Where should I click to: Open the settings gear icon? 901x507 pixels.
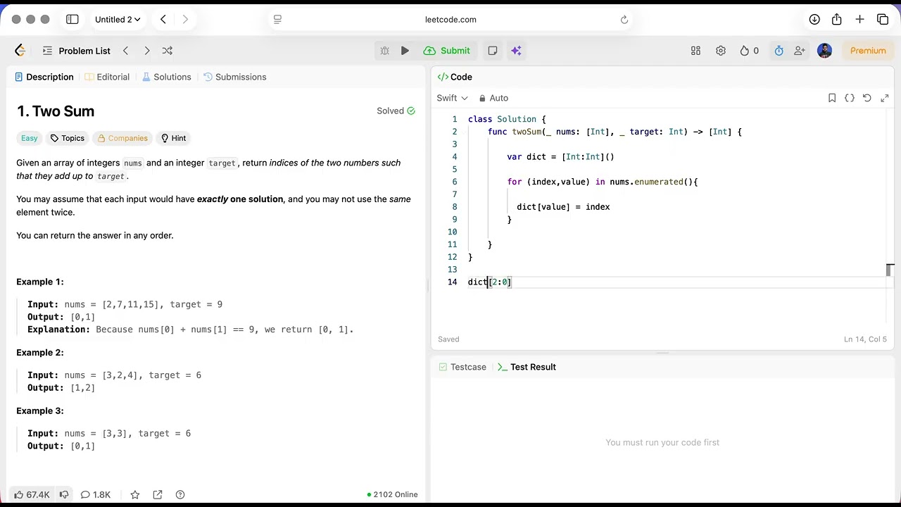pos(721,51)
